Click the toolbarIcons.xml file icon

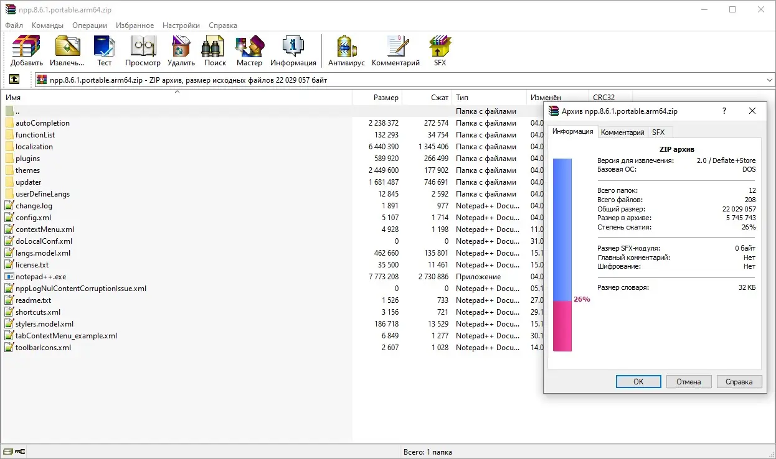(x=9, y=348)
